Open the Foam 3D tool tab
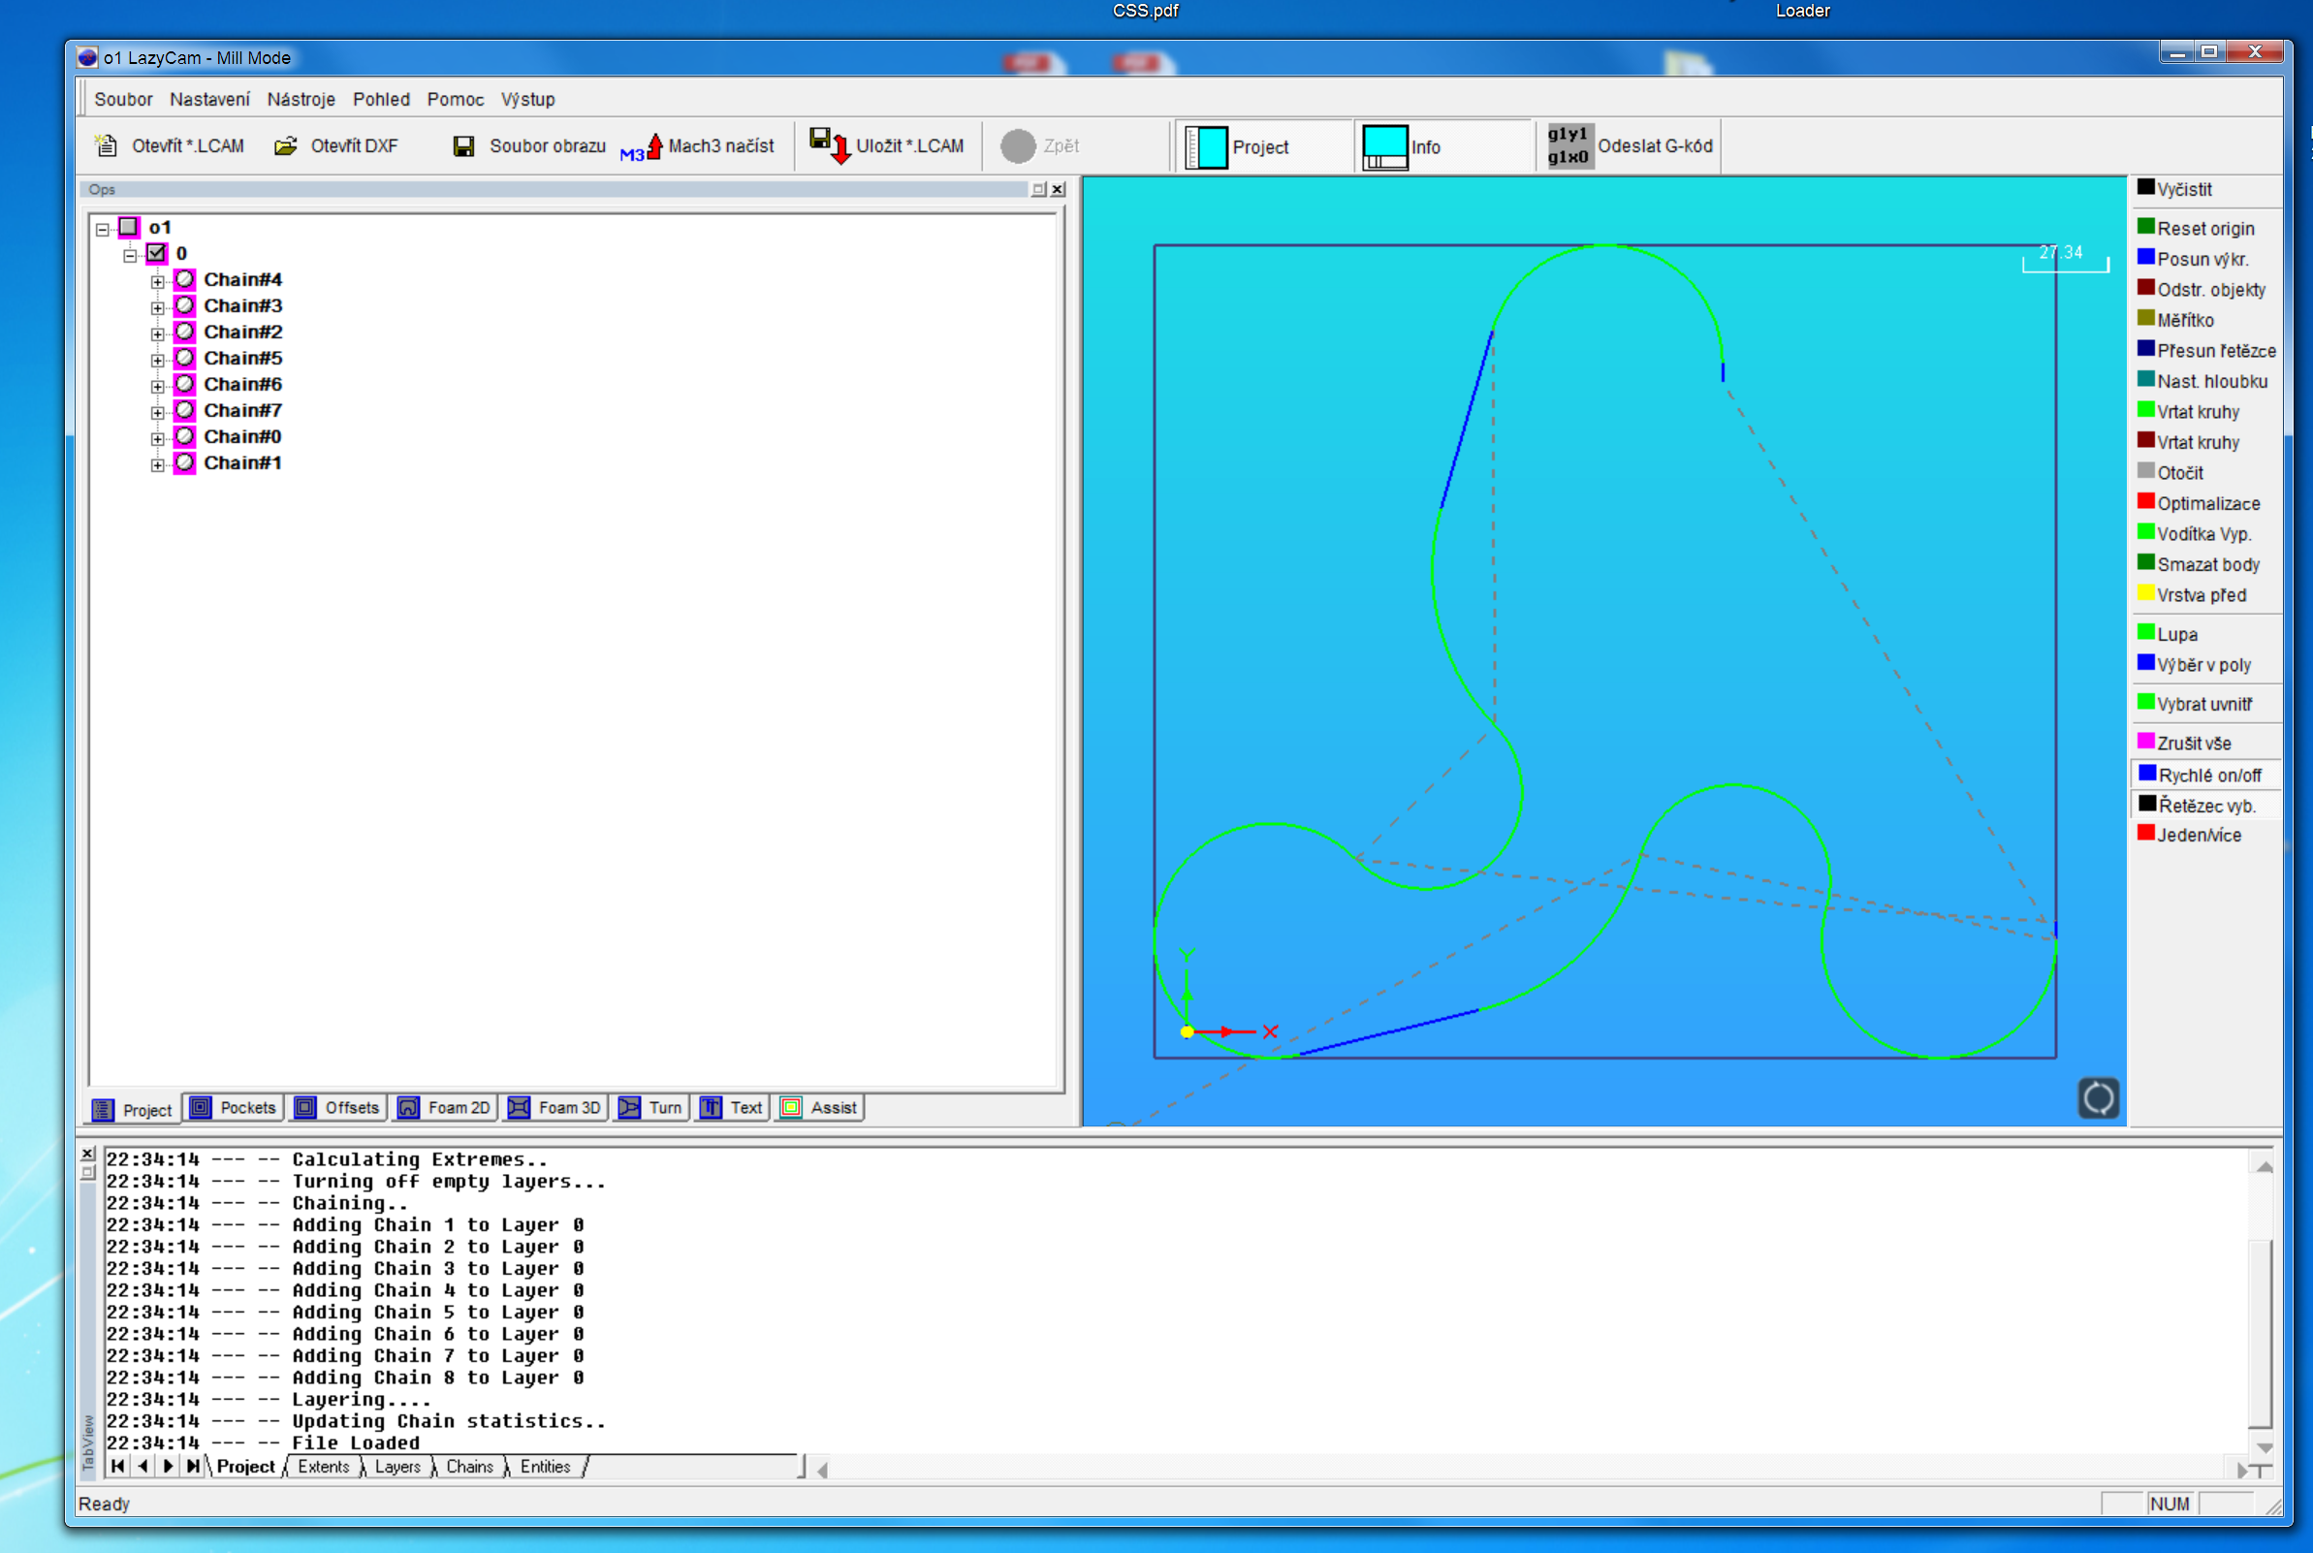 tap(554, 1107)
